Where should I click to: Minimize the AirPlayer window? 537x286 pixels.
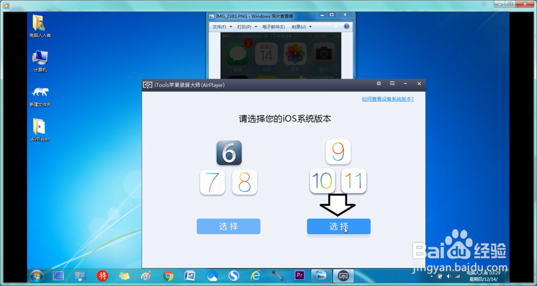tap(405, 84)
